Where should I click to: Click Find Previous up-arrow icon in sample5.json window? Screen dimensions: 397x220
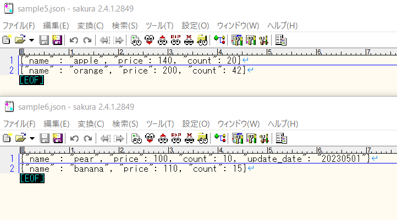pyautogui.click(x=163, y=40)
